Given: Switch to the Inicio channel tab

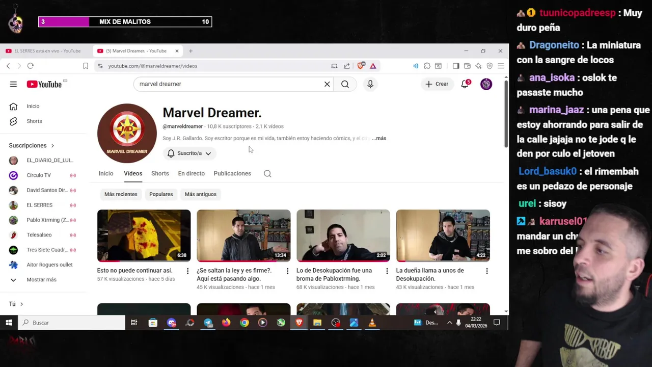Looking at the screenshot, I should 106,174.
